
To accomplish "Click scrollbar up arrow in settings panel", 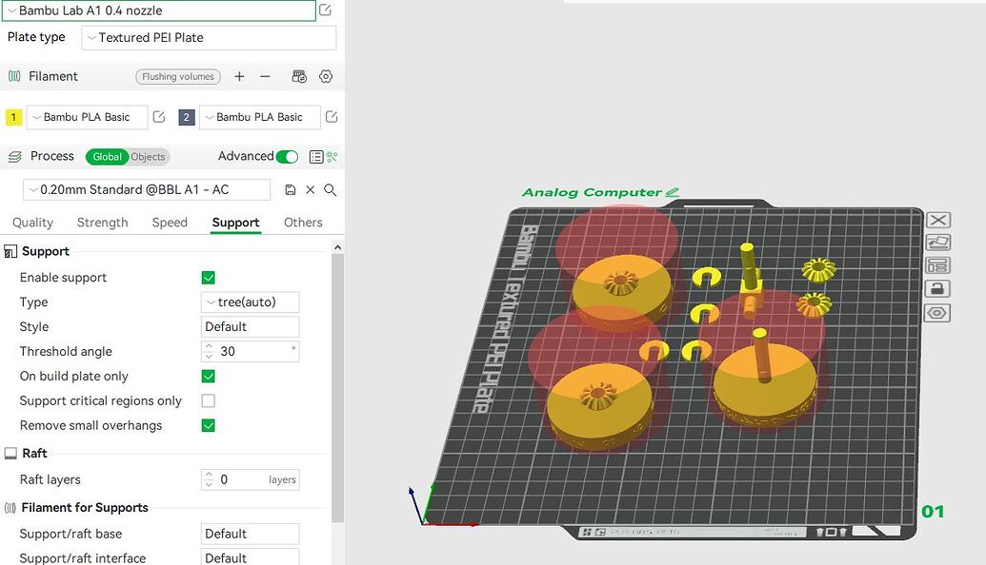I will 337,247.
